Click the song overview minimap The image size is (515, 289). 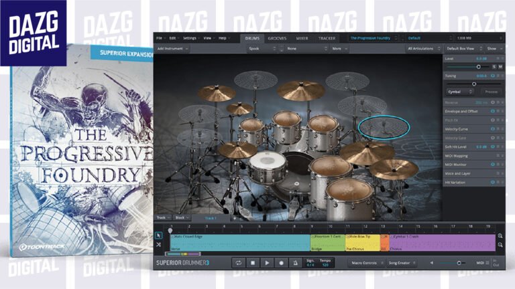[x=182, y=254]
